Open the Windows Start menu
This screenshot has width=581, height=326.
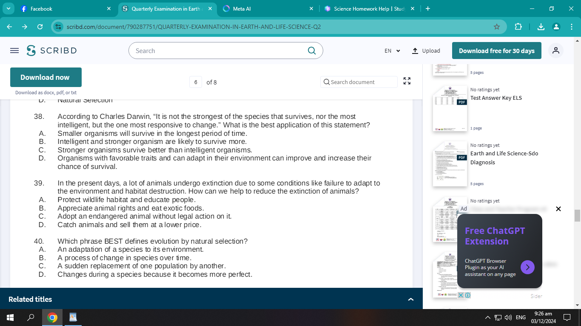click(10, 318)
